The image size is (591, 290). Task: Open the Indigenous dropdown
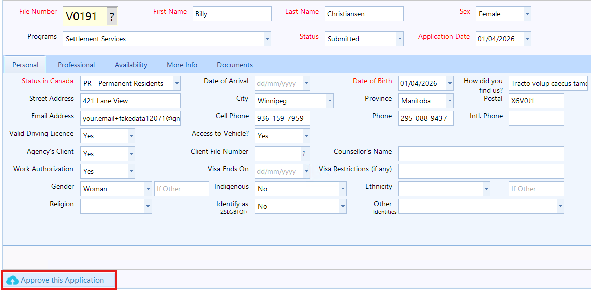coord(343,189)
